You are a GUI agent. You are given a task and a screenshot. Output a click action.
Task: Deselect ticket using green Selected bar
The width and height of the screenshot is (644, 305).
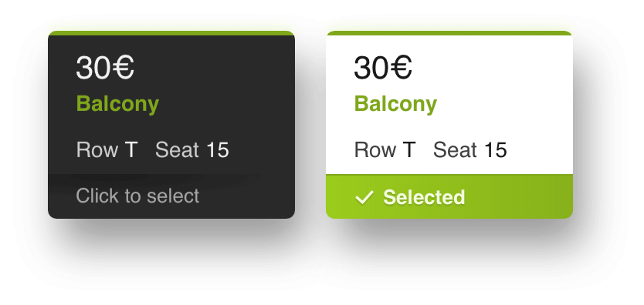tap(449, 196)
